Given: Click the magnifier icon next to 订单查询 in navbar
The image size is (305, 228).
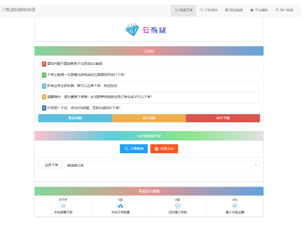Looking at the screenshot, I should click(201, 10).
